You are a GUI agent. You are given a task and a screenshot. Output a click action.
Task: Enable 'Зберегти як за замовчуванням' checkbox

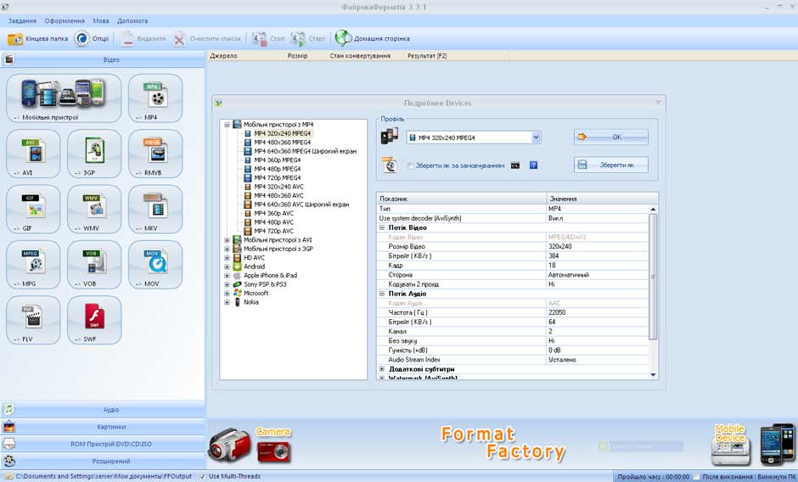point(411,166)
